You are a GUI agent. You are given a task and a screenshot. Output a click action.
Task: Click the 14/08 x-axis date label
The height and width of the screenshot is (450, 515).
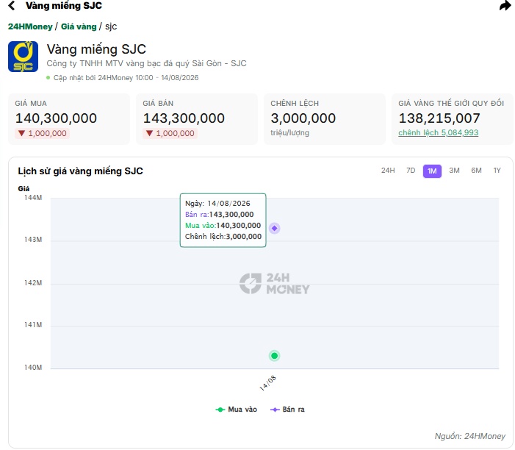pos(267,383)
